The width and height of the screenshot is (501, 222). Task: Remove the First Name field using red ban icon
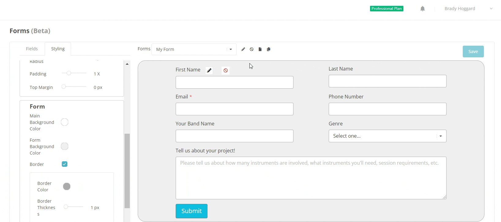click(226, 71)
